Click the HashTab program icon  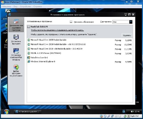(x=29, y=27)
